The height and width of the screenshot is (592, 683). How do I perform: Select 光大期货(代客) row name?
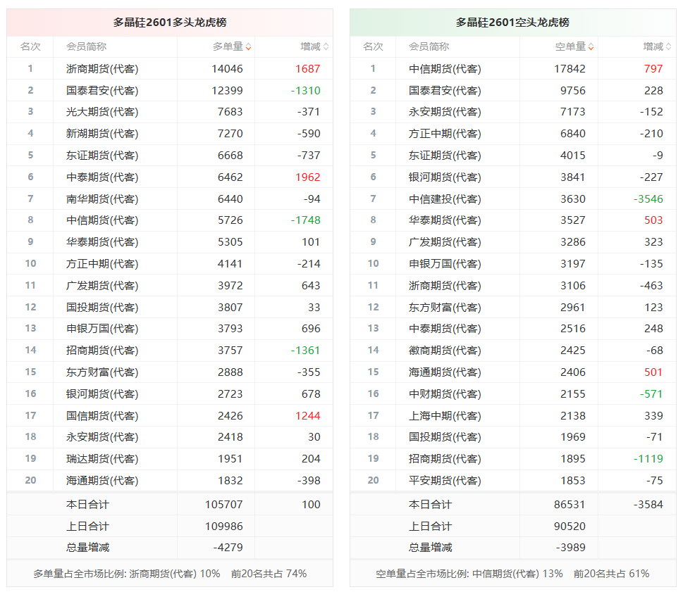click(102, 112)
